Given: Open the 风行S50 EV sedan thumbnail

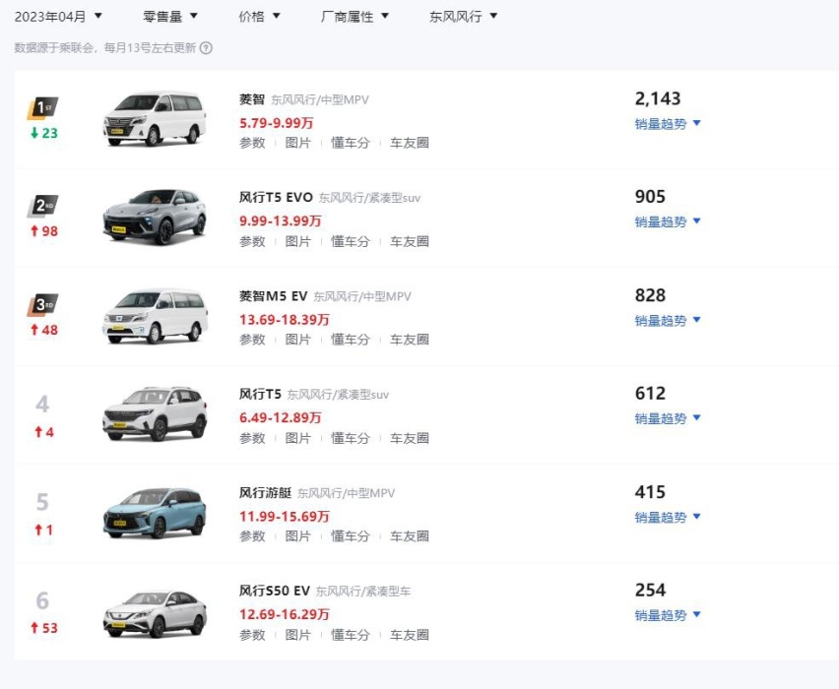Looking at the screenshot, I should [x=155, y=613].
